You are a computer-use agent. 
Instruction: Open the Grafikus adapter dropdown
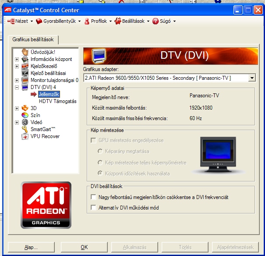tap(252, 78)
